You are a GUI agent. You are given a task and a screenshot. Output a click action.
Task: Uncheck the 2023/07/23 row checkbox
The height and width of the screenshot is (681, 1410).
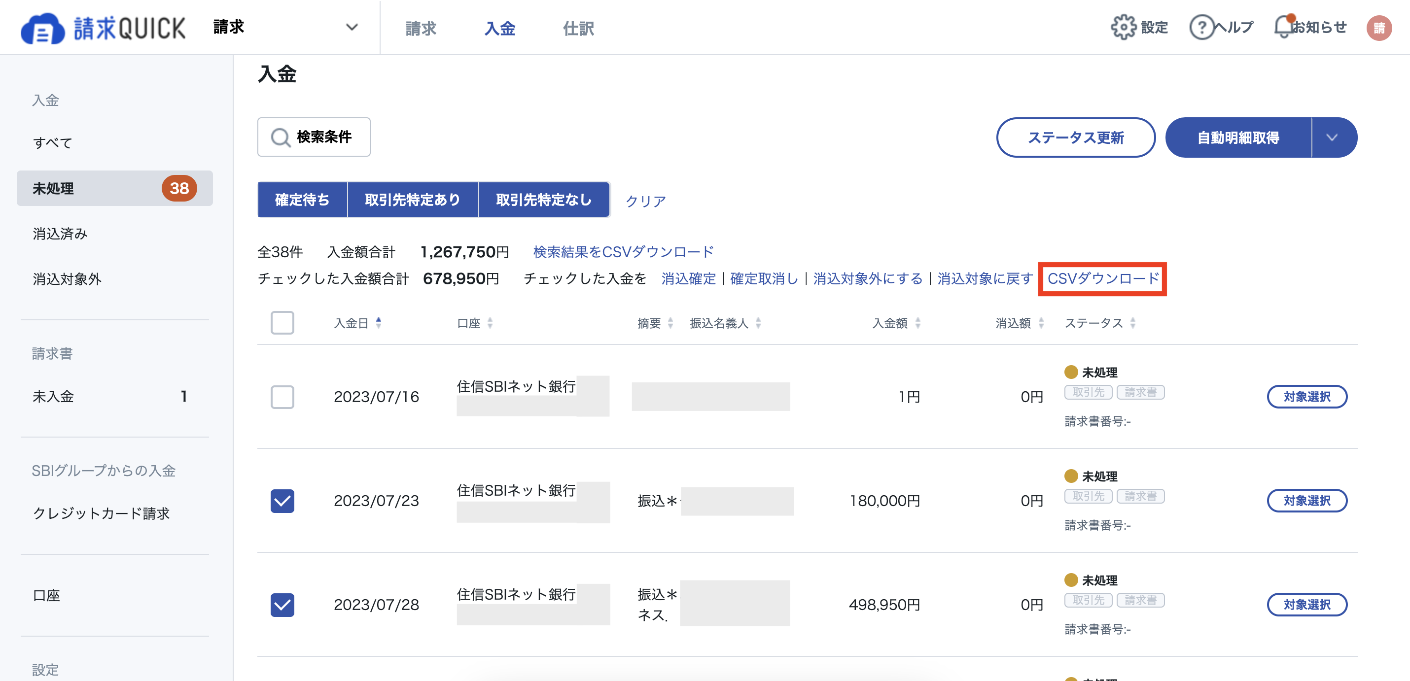coord(282,500)
